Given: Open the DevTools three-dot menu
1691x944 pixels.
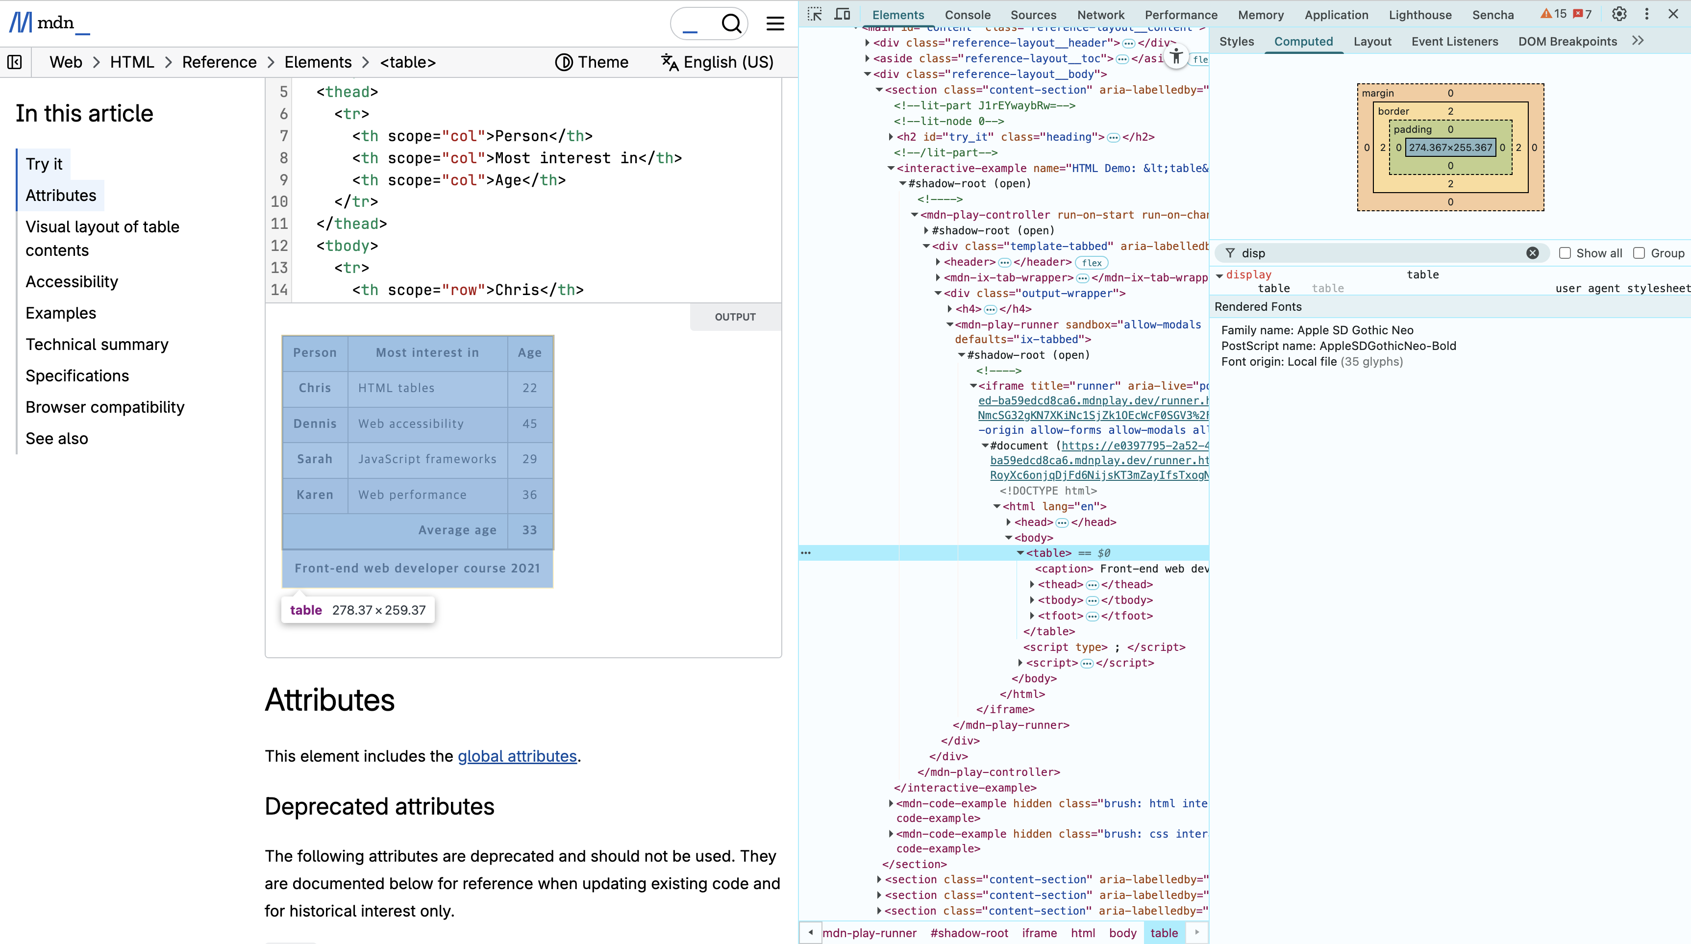Looking at the screenshot, I should click(1646, 14).
